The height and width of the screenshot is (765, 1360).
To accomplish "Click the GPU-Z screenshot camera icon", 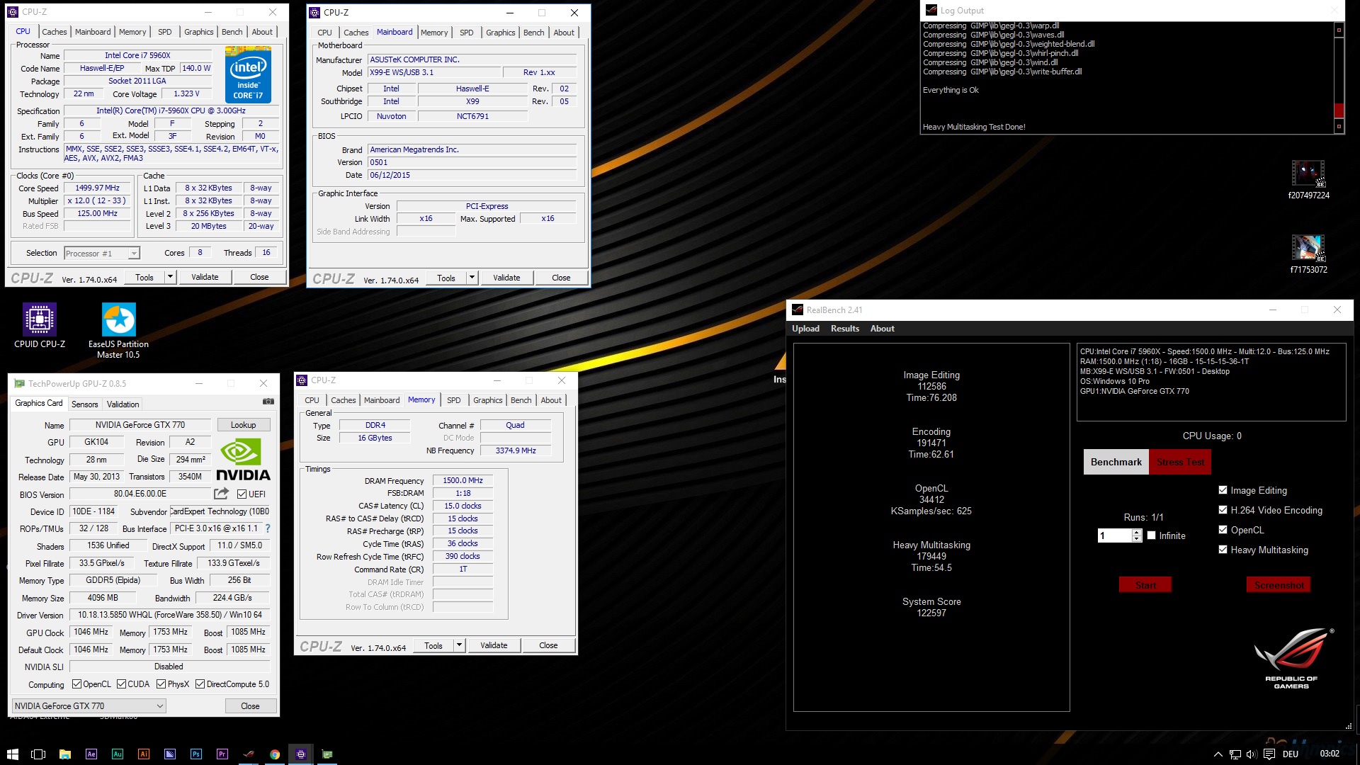I will point(268,402).
